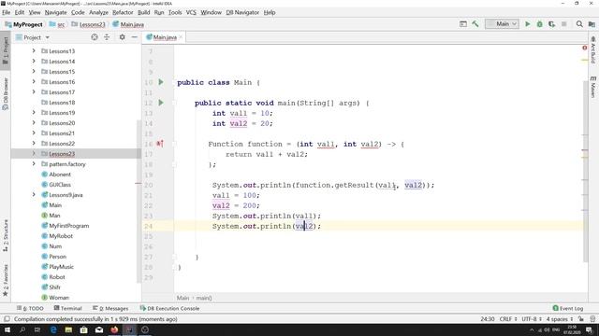The image size is (599, 336).
Task: Toggle the 2: Favorites side tab
Action: point(6,280)
